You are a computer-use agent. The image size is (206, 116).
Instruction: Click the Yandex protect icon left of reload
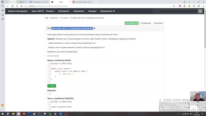click(x=12, y=6)
